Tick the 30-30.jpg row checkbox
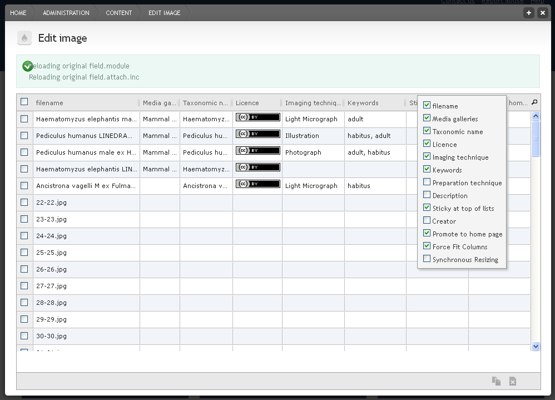The image size is (555, 400). [x=24, y=335]
